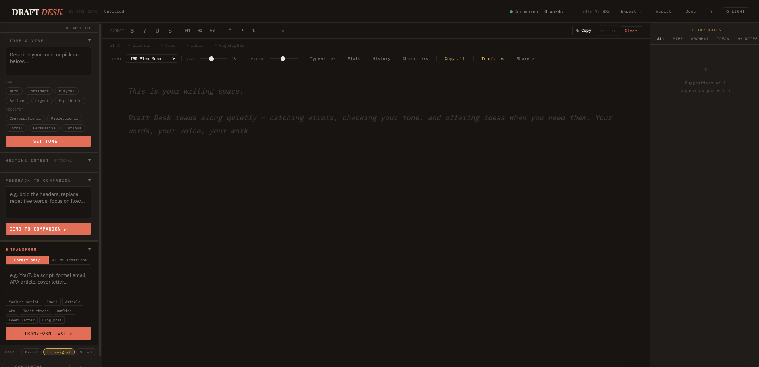The height and width of the screenshot is (367, 759).
Task: Open the GRAMMAR editor notes tab
Action: pos(699,39)
